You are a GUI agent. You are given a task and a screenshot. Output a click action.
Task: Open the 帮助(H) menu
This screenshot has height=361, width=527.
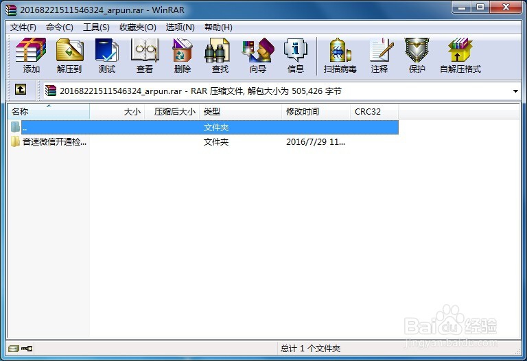coord(218,27)
